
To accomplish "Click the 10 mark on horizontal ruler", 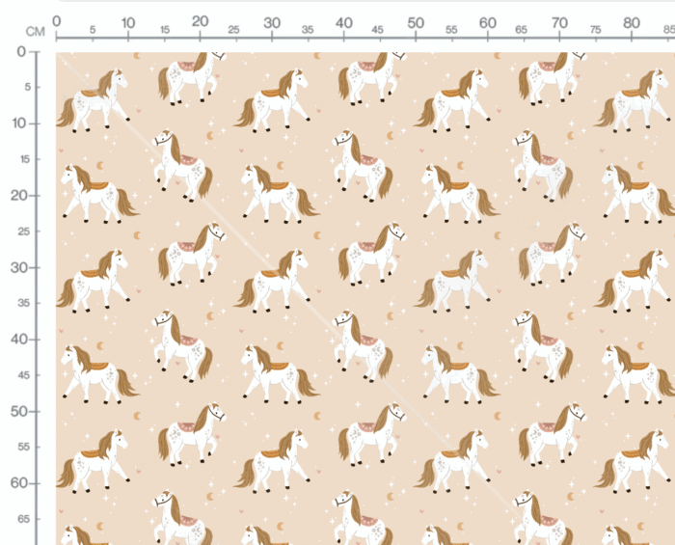I will (x=128, y=23).
